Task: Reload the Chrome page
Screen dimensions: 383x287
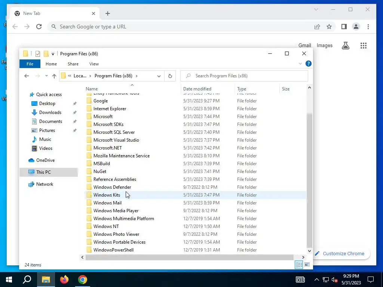Action: pyautogui.click(x=39, y=27)
